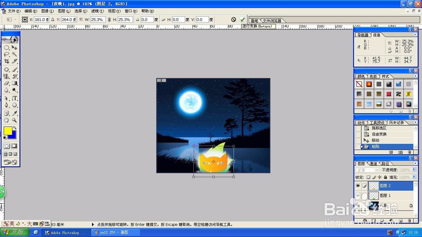Switch to Quick Mask mode

point(14,146)
